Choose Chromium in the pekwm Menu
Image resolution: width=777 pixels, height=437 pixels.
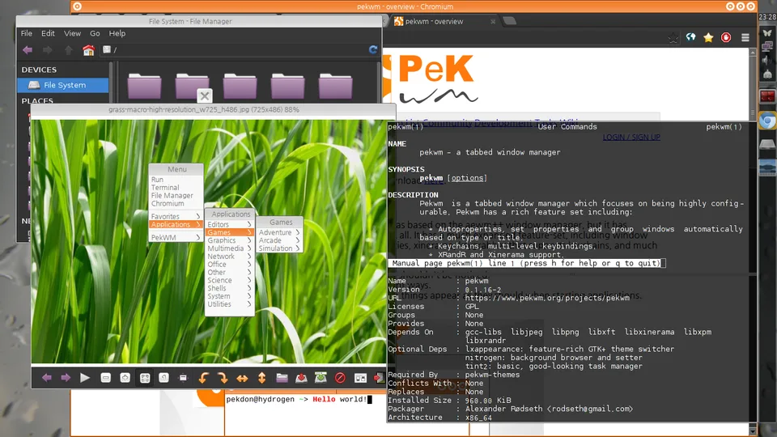176,203
